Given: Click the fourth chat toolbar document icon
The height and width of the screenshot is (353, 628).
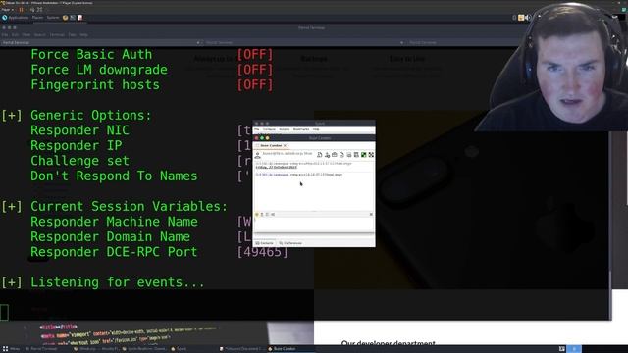Looking at the screenshot, I should point(341,155).
